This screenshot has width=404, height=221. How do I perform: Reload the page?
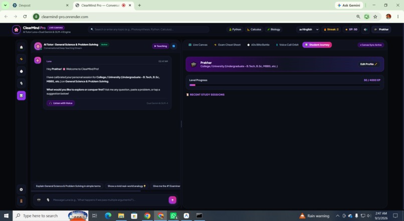click(x=25, y=17)
